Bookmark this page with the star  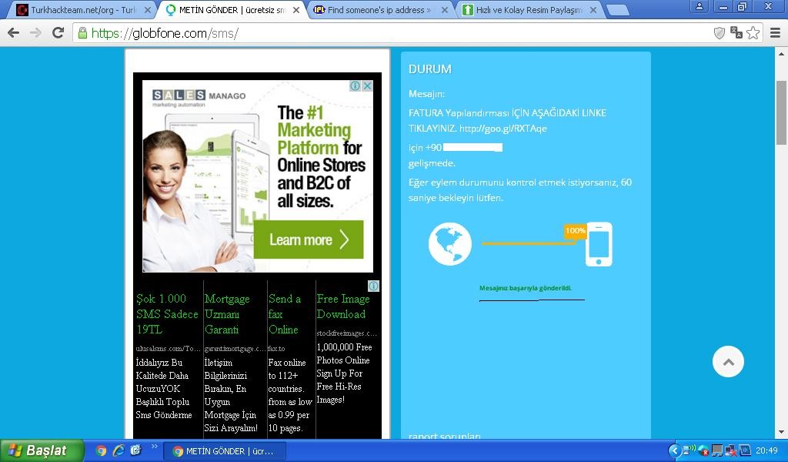[x=753, y=33]
